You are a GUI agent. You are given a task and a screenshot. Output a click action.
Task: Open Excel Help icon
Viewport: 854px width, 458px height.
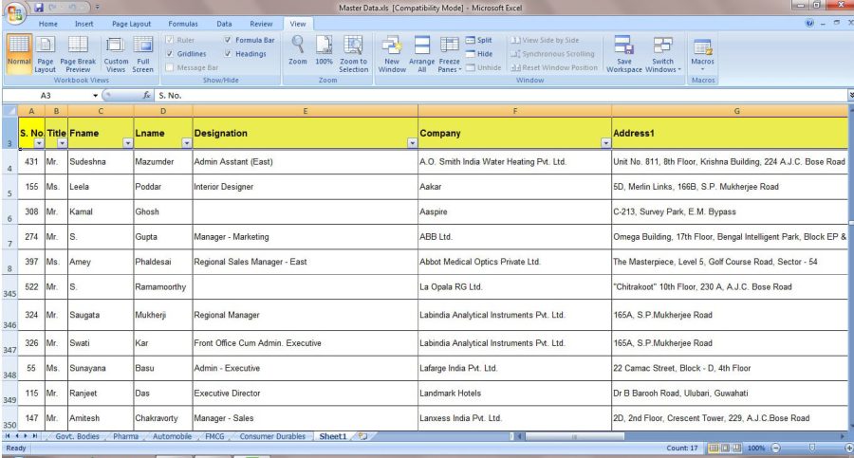coord(809,24)
